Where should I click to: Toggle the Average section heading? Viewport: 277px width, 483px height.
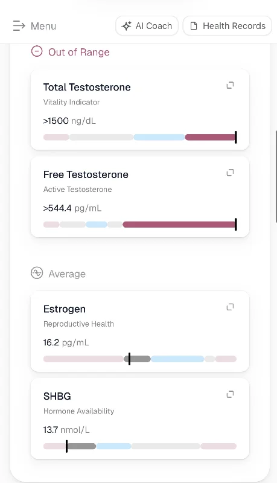[x=58, y=273]
